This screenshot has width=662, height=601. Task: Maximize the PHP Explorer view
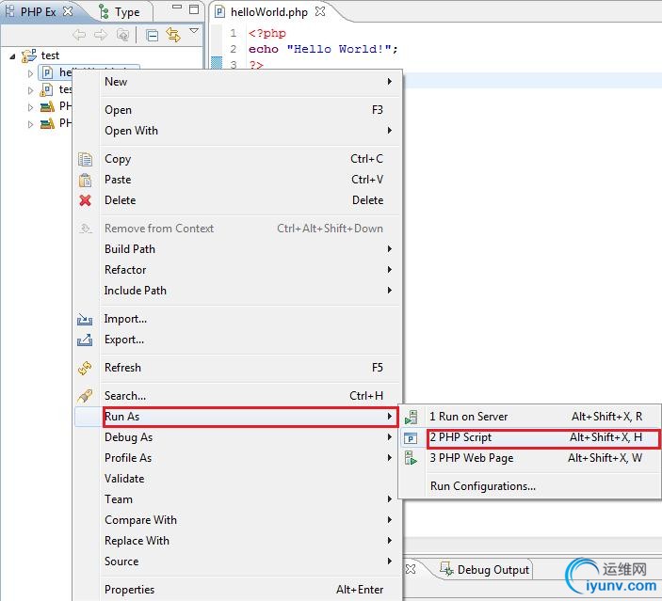click(194, 9)
